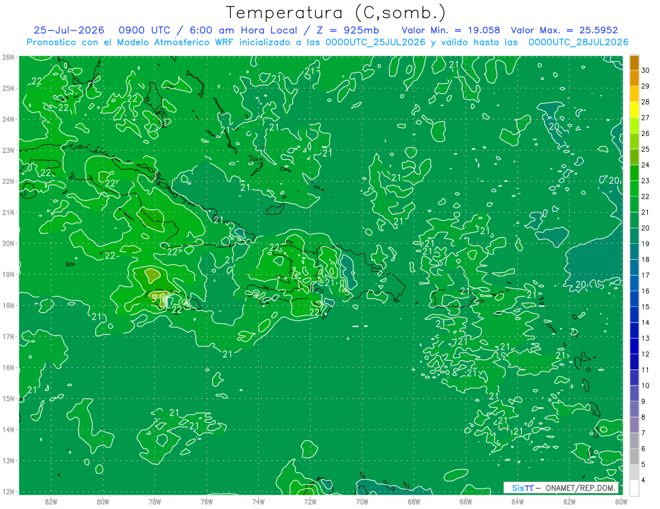Screen dimensions: 660x509
Task: Click the "62W" longitude axis label
Action: click(569, 501)
